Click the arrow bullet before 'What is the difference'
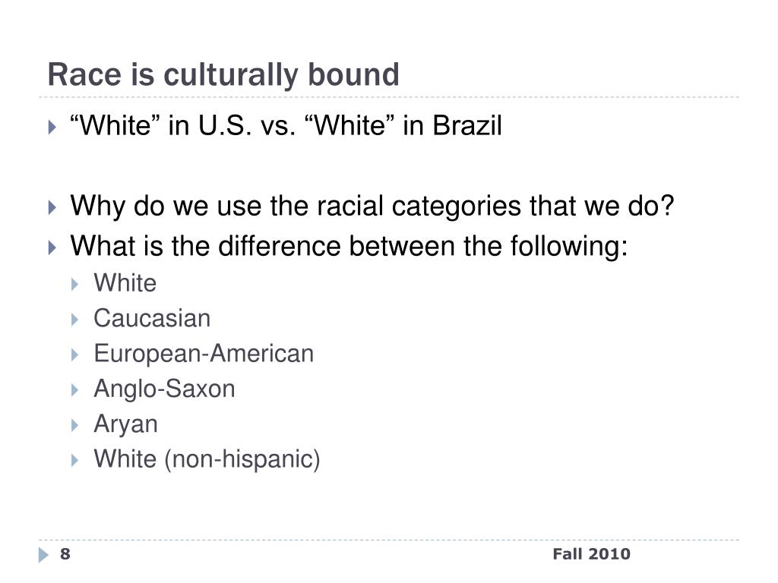The image size is (778, 583). pyautogui.click(x=52, y=247)
